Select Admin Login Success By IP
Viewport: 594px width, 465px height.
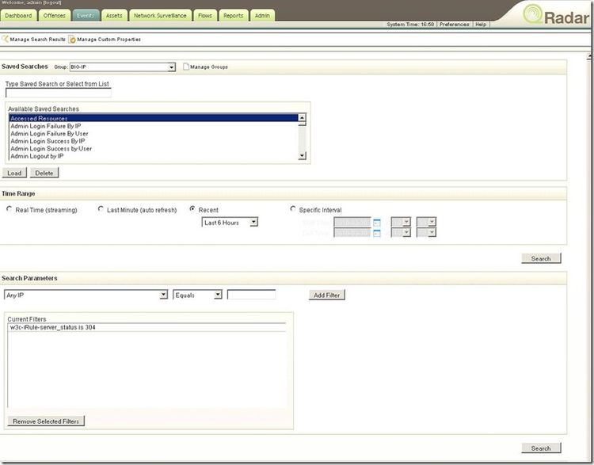coord(154,141)
